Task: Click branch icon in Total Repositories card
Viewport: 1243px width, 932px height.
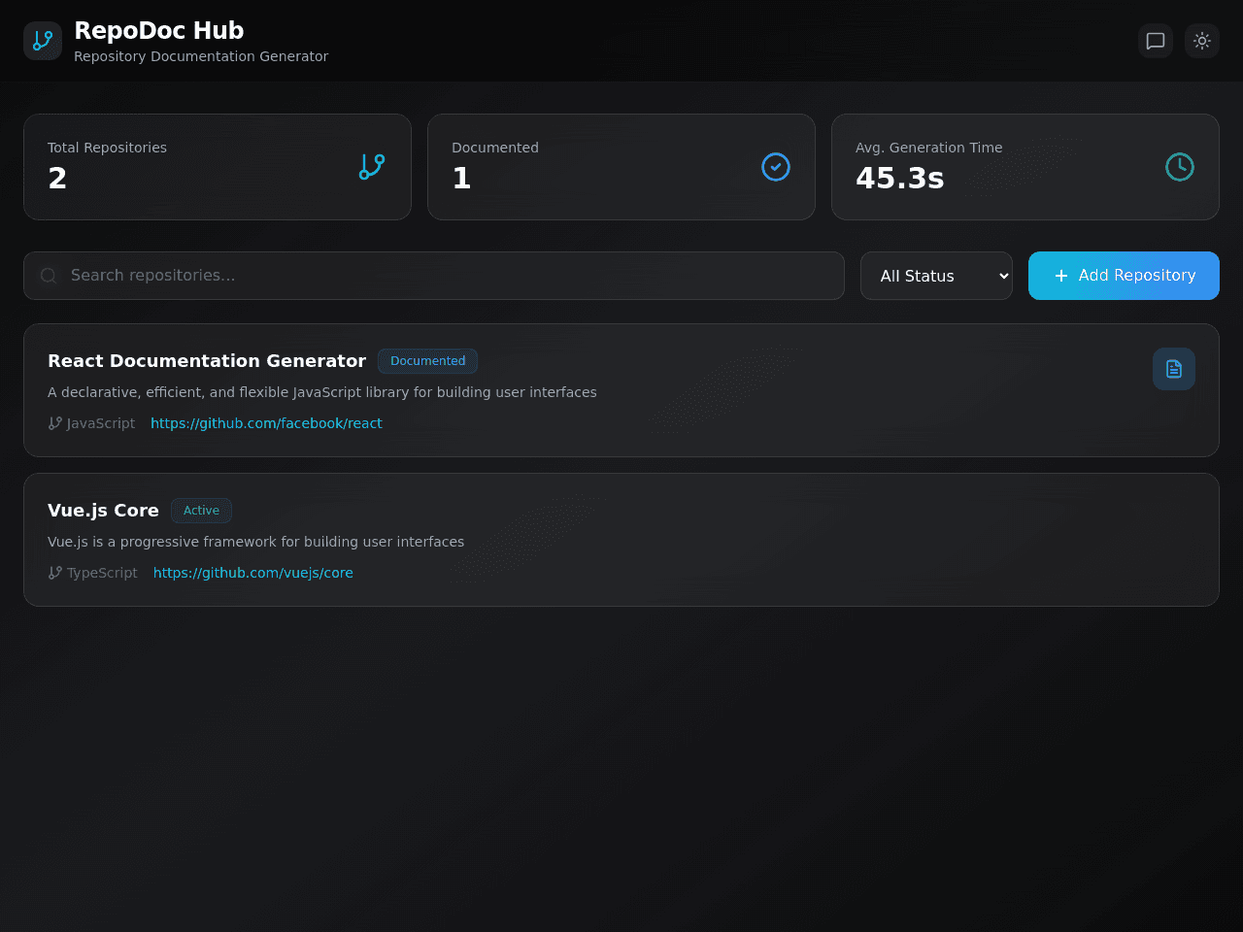Action: click(x=372, y=167)
